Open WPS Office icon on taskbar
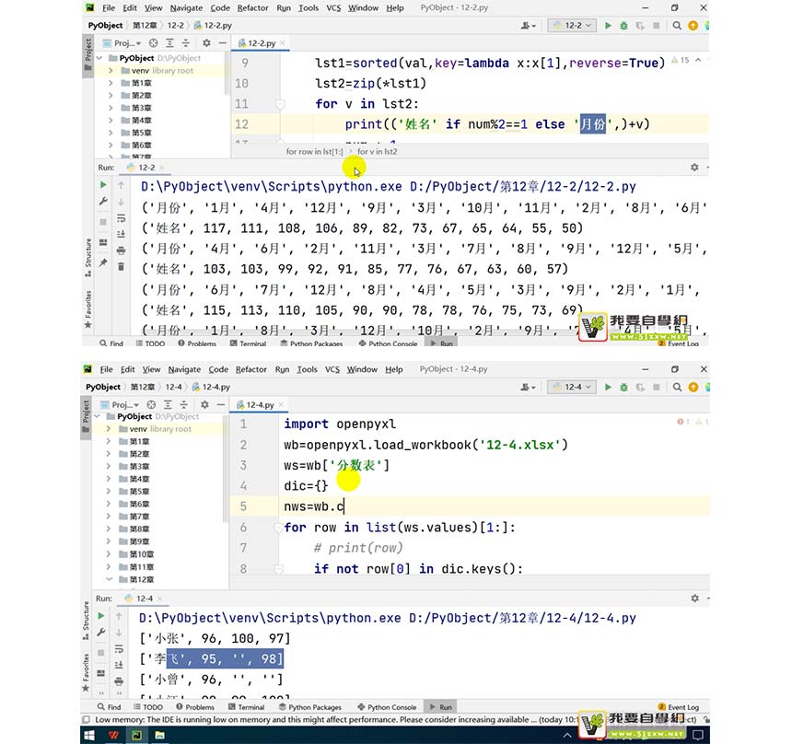 (x=113, y=736)
